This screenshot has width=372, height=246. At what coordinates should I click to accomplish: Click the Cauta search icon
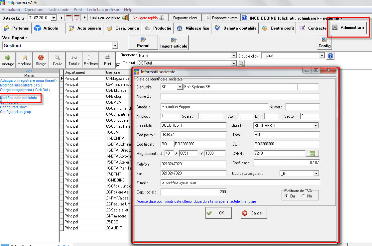click(58, 58)
